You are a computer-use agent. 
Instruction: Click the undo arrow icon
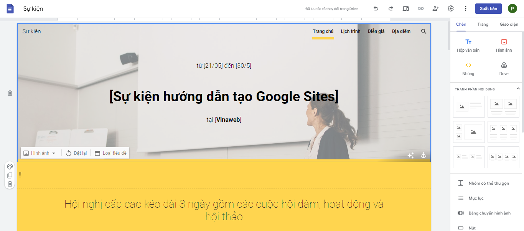[376, 8]
